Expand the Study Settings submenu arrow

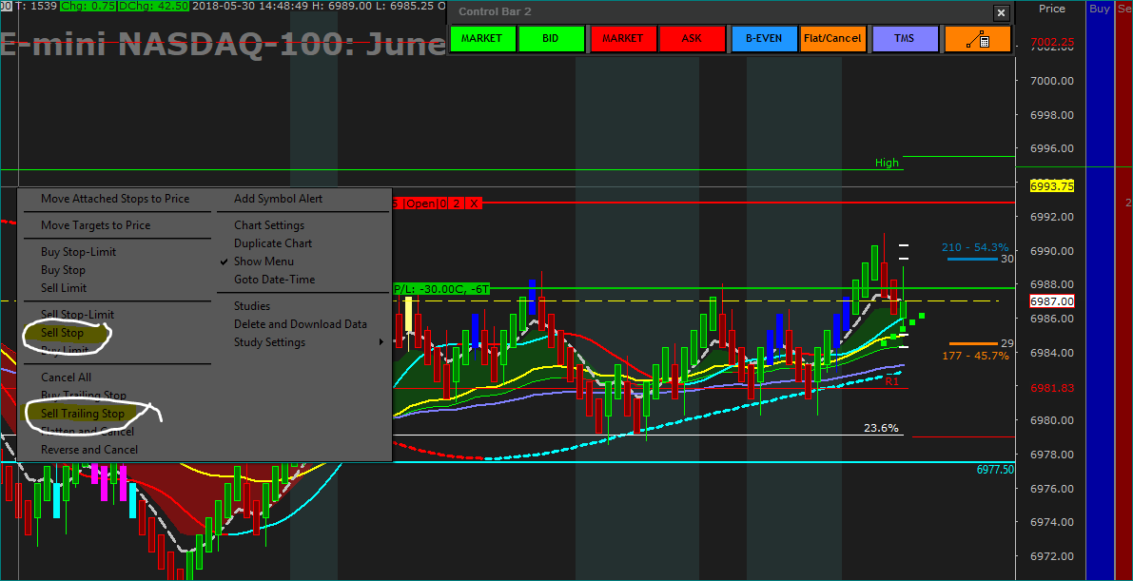click(381, 342)
